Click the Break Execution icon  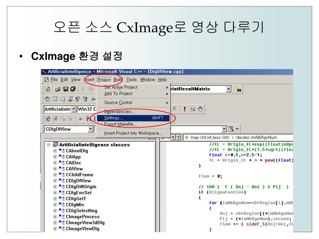click(63, 119)
